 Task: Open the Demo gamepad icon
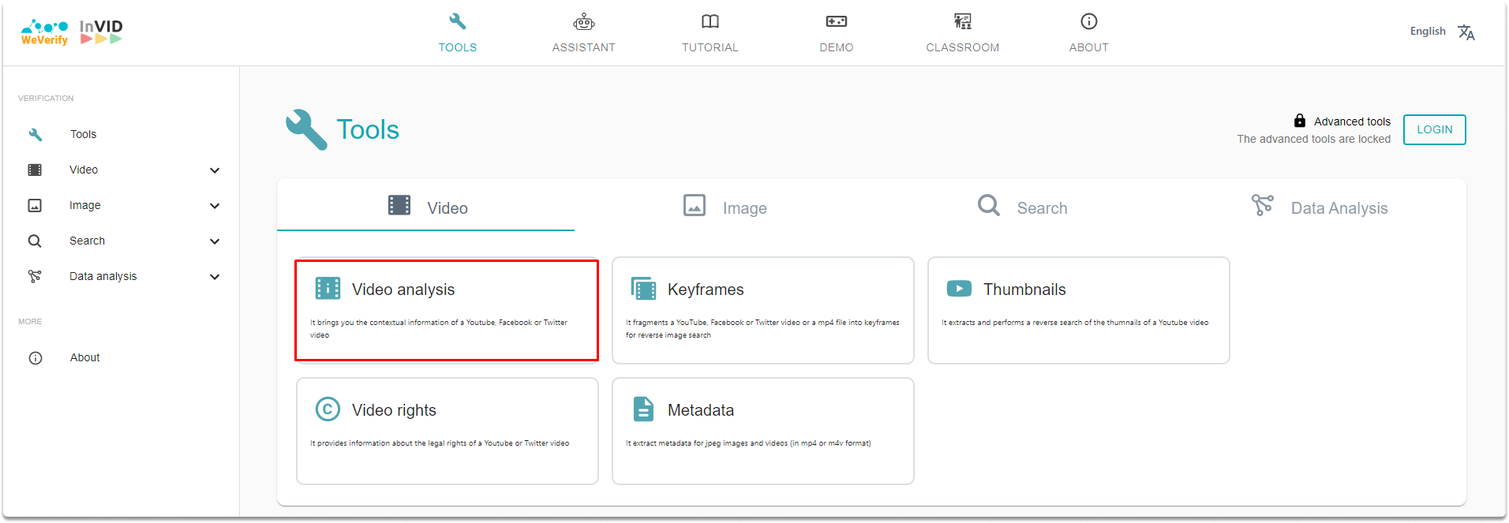coord(837,22)
